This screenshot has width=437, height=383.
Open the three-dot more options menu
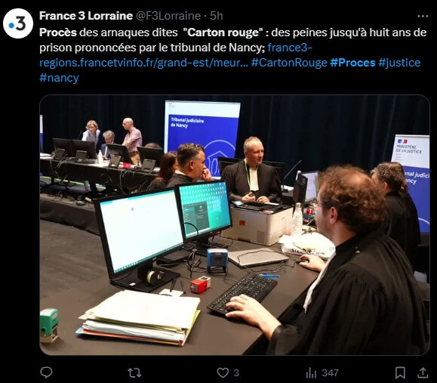(423, 16)
